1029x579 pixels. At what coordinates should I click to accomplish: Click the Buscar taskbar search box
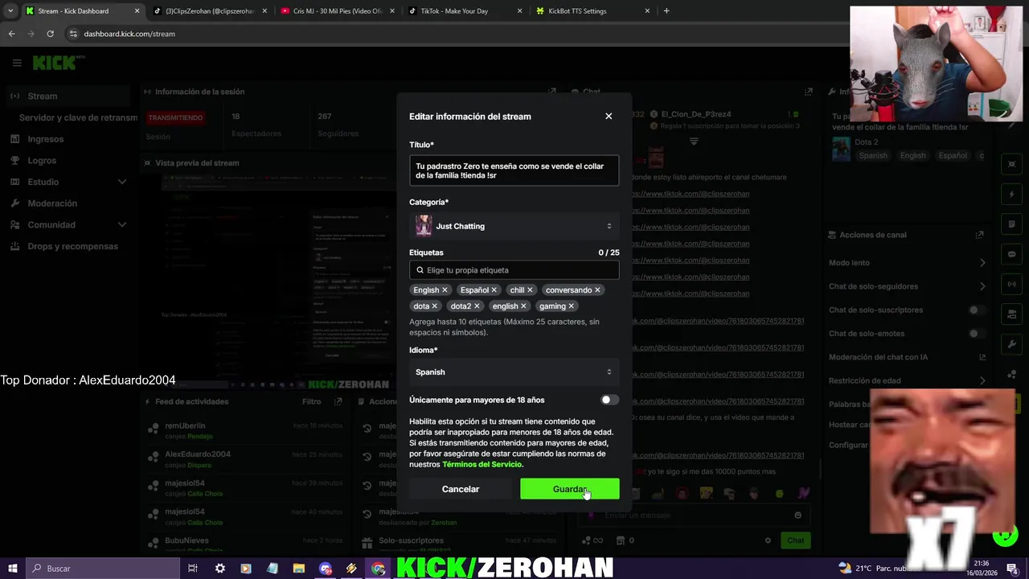(105, 569)
